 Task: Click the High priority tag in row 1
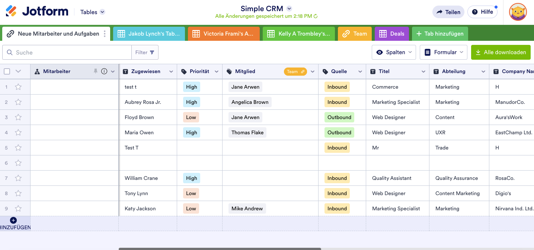click(x=191, y=87)
